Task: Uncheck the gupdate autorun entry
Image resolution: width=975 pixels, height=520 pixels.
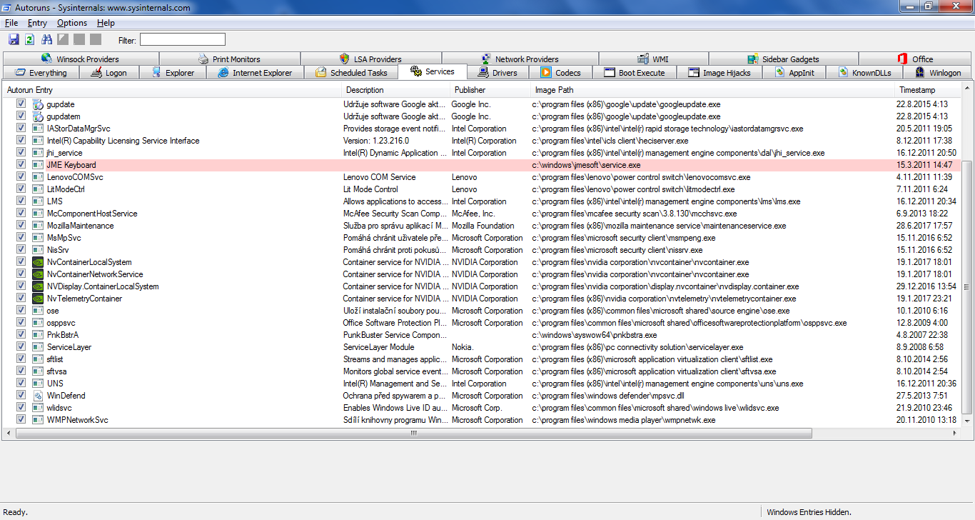Action: [x=21, y=104]
